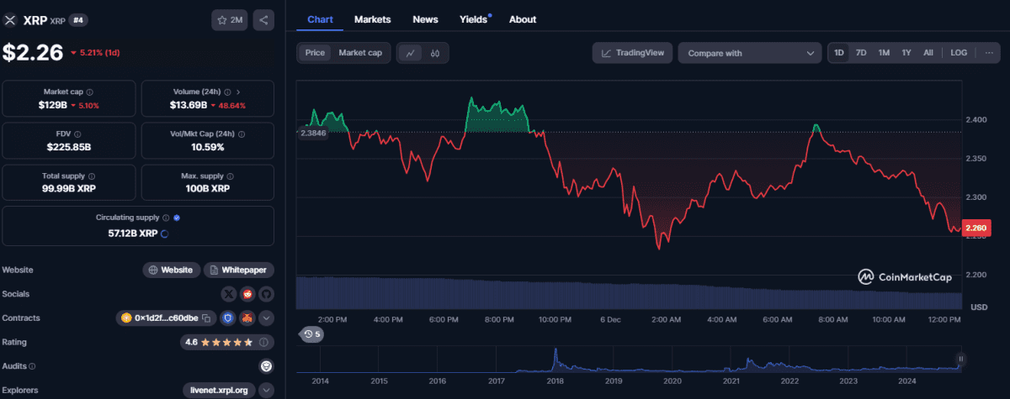Open livenet.xrpl.org explorer link

pos(219,390)
